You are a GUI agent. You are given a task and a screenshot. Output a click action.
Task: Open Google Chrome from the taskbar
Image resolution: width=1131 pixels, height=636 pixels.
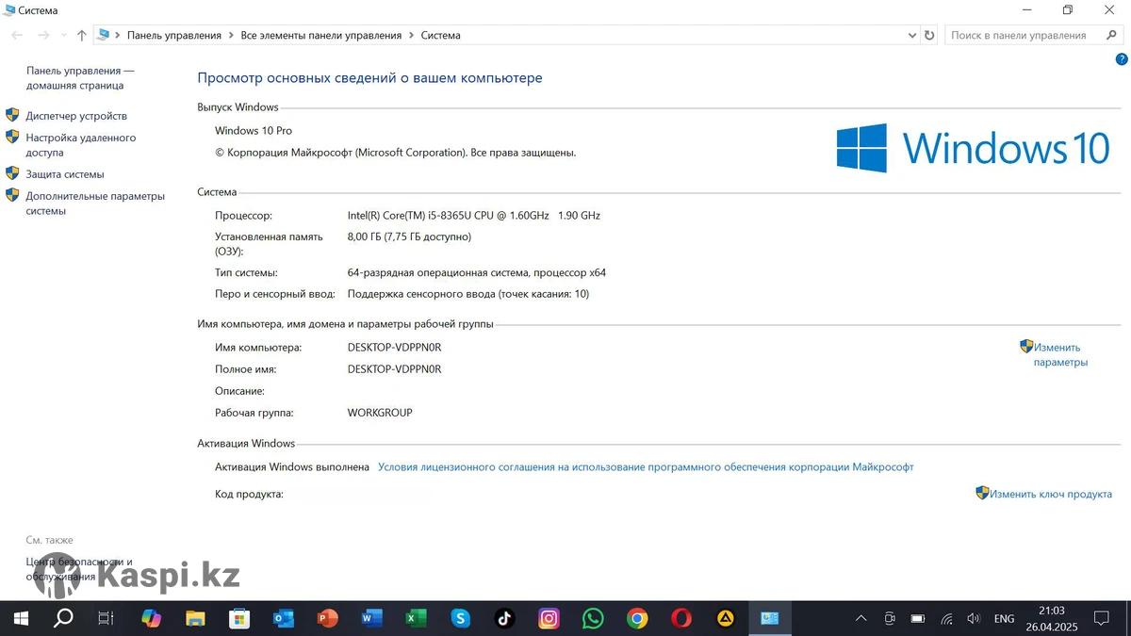638,618
